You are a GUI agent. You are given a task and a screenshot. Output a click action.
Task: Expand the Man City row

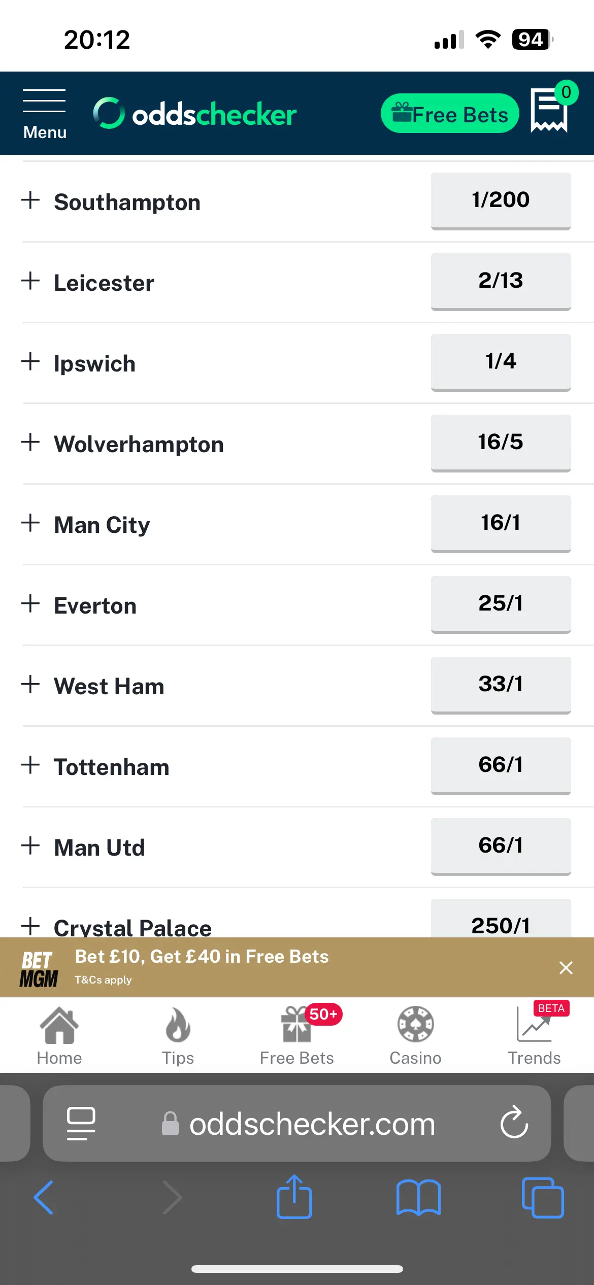pyautogui.click(x=30, y=523)
